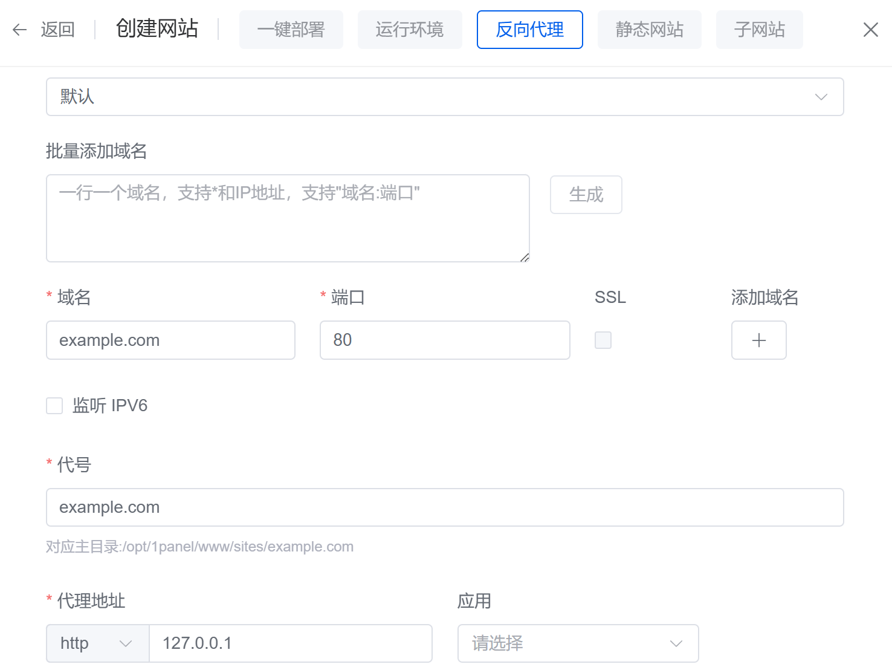Expand the 应用 请选择 dropdown
This screenshot has width=892, height=670.
tap(578, 643)
